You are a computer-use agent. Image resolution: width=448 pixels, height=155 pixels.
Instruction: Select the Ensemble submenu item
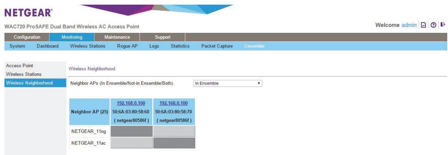254,46
